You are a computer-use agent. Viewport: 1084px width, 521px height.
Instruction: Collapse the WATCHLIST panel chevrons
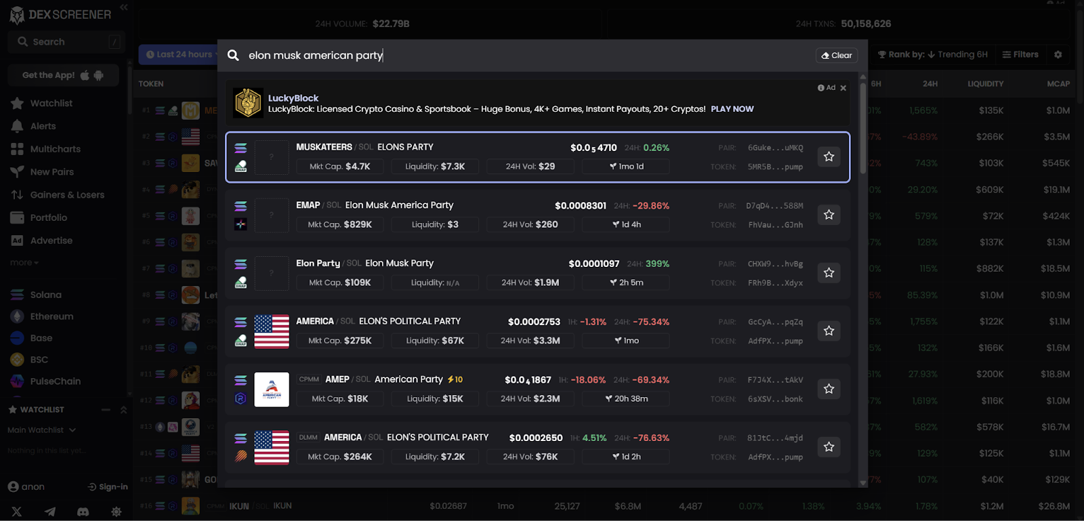point(123,410)
